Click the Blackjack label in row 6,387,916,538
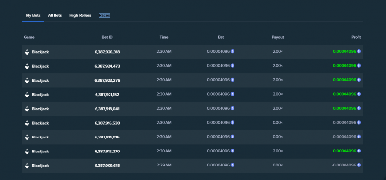The height and width of the screenshot is (180, 386). (x=41, y=123)
